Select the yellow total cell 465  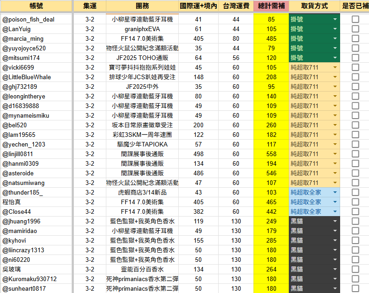271,202
